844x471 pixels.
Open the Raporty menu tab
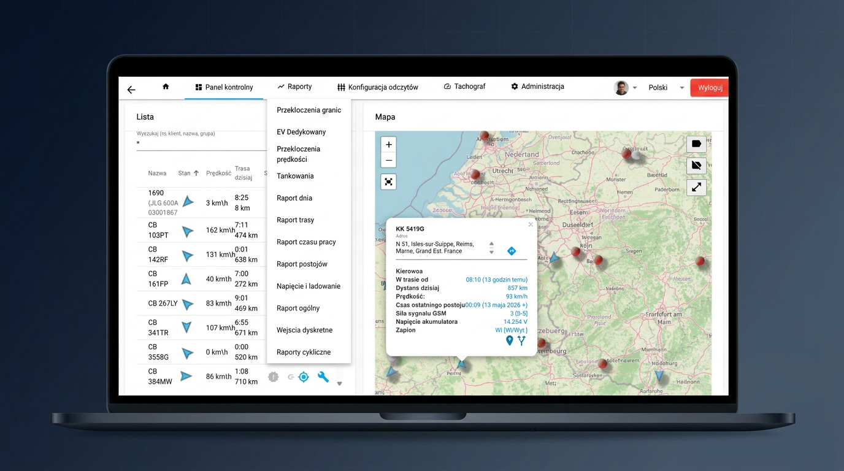point(294,86)
